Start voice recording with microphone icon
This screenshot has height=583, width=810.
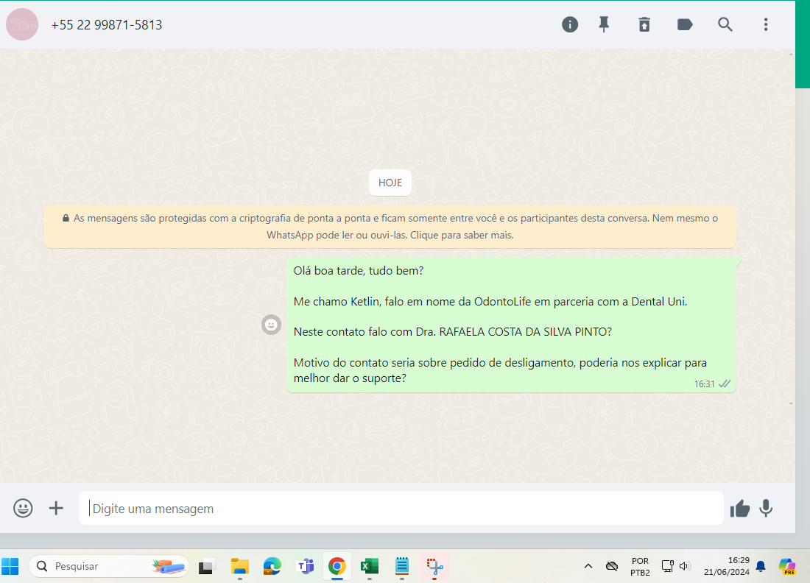[766, 508]
